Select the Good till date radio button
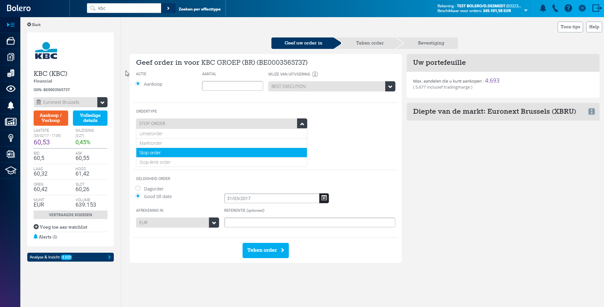The width and height of the screenshot is (604, 307). [x=138, y=196]
